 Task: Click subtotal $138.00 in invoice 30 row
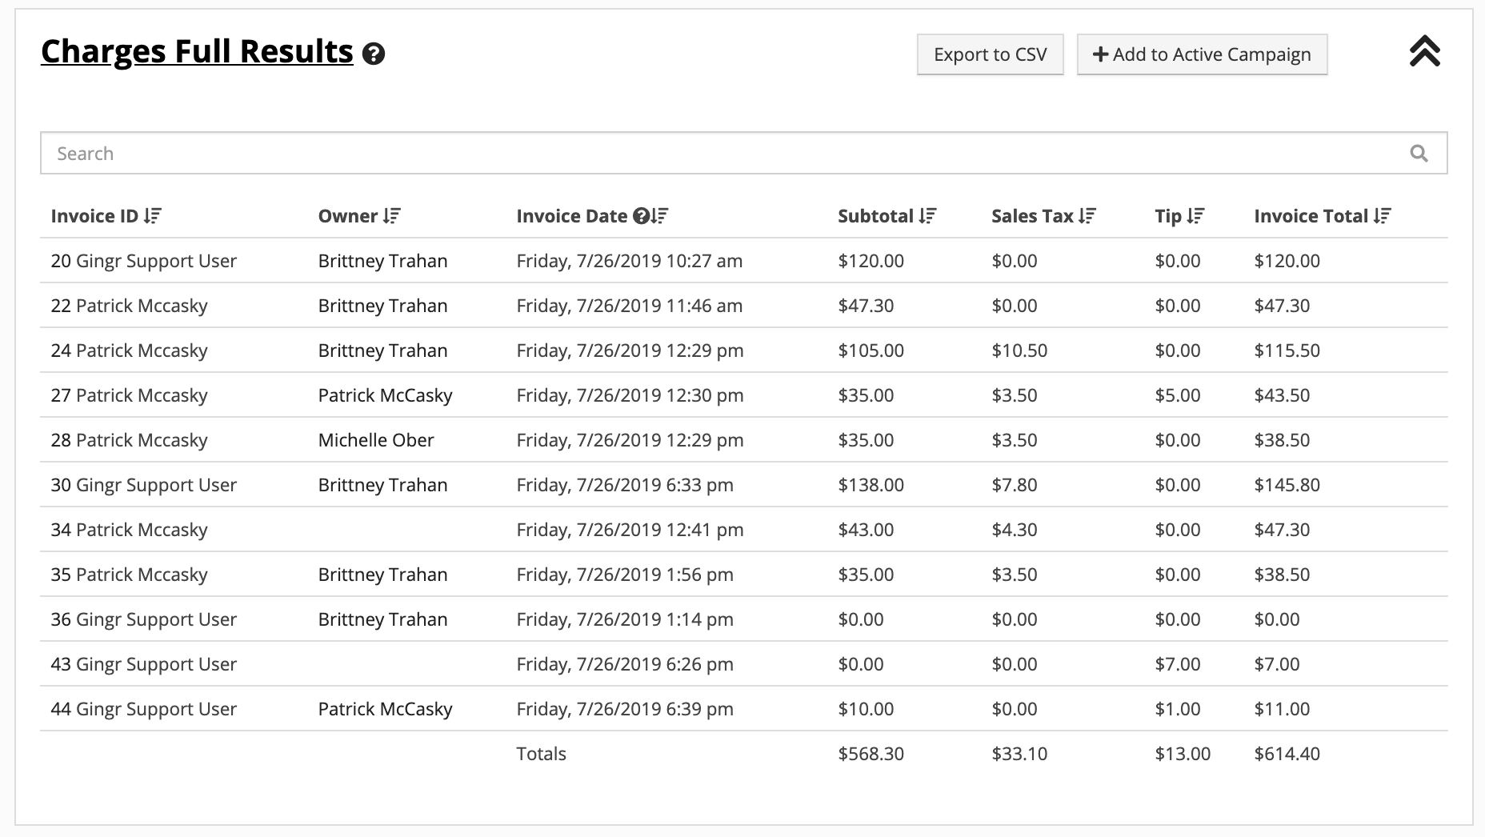[x=871, y=485]
